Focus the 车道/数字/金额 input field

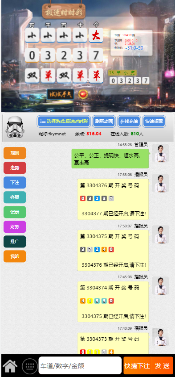click(80, 366)
